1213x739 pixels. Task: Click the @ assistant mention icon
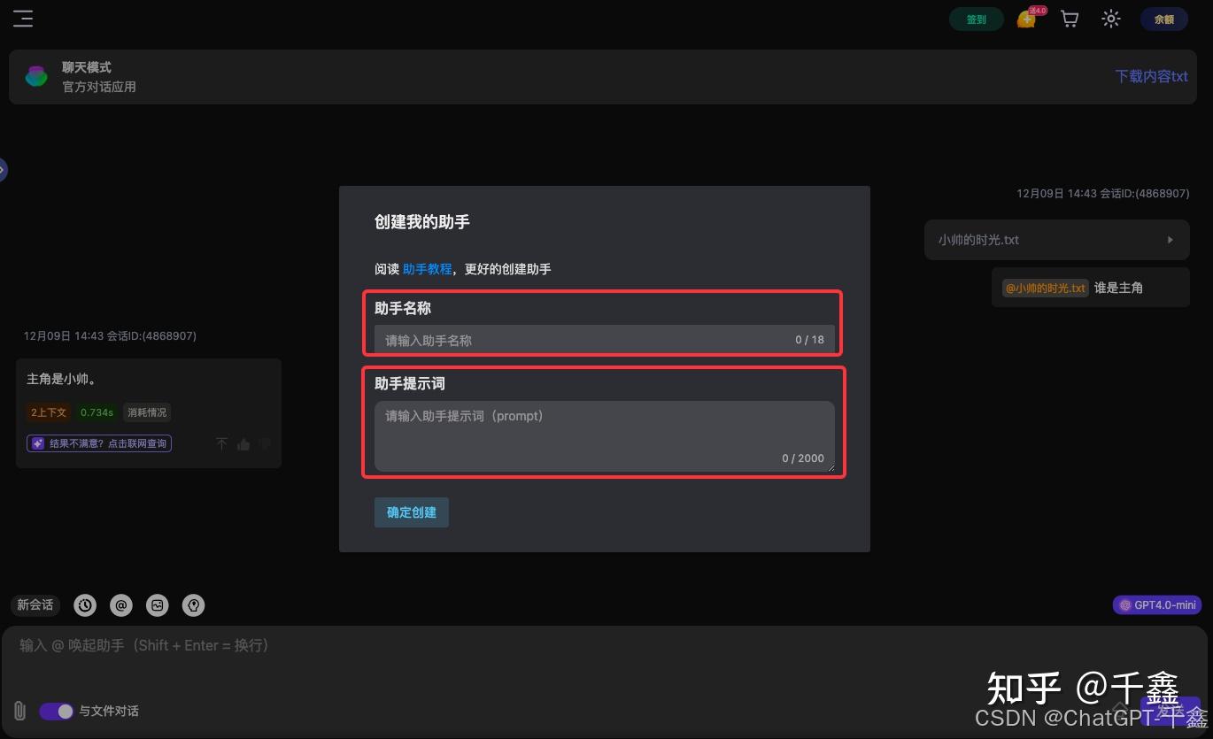pyautogui.click(x=121, y=605)
